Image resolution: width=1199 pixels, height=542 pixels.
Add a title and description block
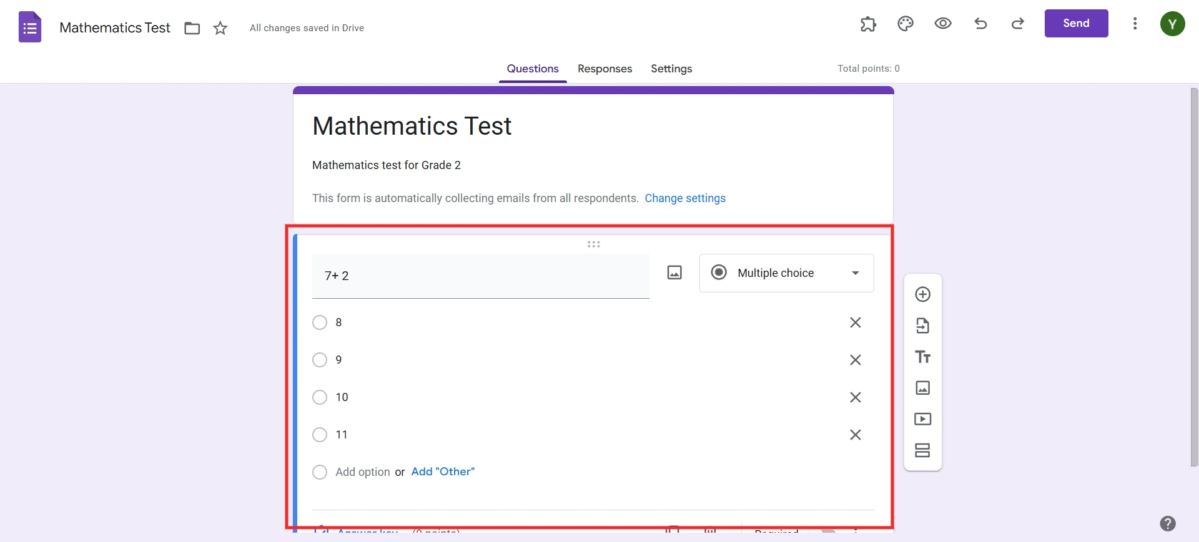coord(922,357)
